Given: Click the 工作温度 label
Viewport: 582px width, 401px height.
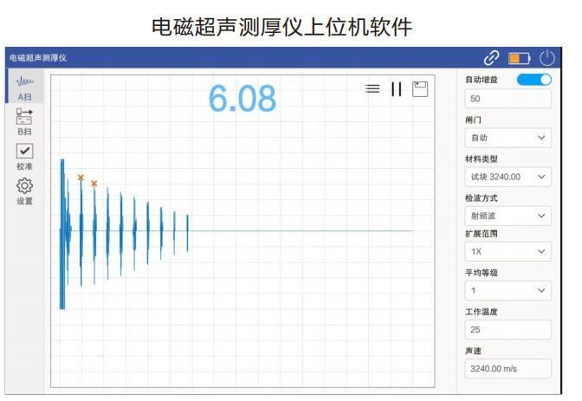Looking at the screenshot, I should [x=482, y=312].
